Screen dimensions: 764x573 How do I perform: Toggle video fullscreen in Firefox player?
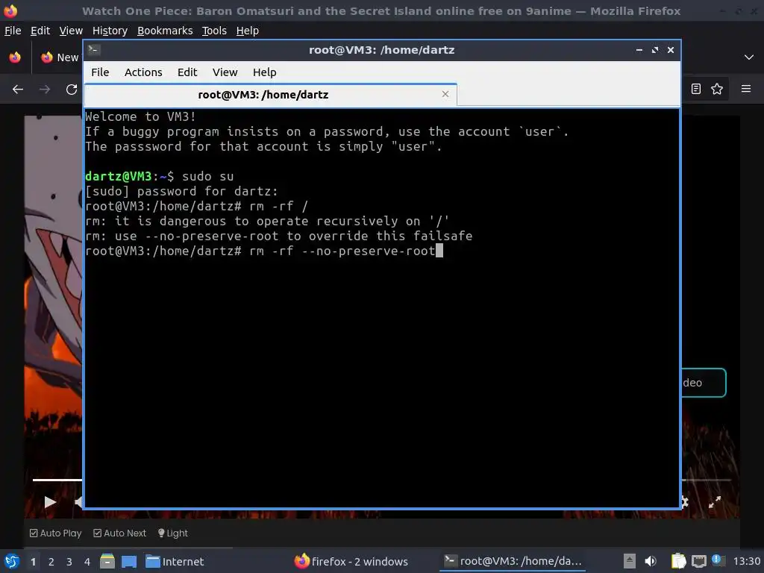tap(715, 502)
